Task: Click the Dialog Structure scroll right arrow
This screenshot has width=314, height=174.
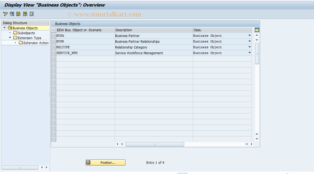Action: point(46,167)
